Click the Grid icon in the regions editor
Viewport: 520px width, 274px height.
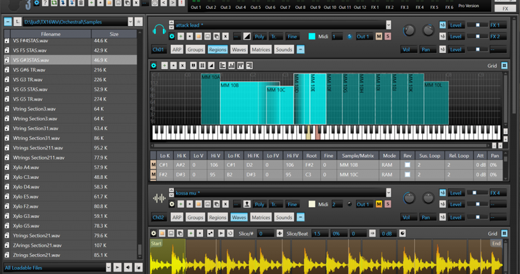tap(504, 66)
